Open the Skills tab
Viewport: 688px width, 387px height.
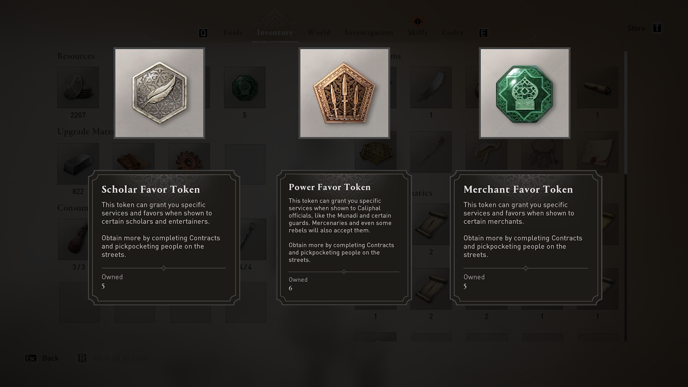(x=417, y=33)
